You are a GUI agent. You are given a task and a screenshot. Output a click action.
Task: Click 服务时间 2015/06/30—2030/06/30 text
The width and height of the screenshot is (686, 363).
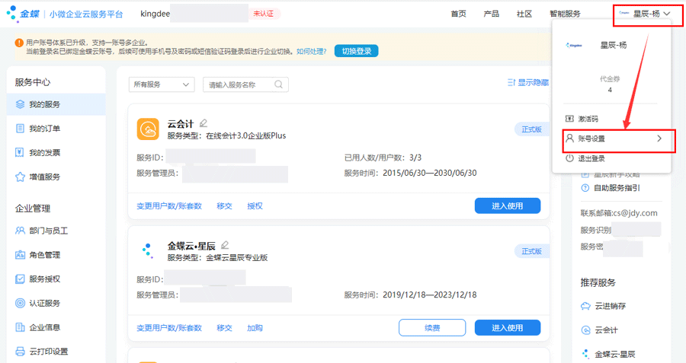[x=410, y=173]
